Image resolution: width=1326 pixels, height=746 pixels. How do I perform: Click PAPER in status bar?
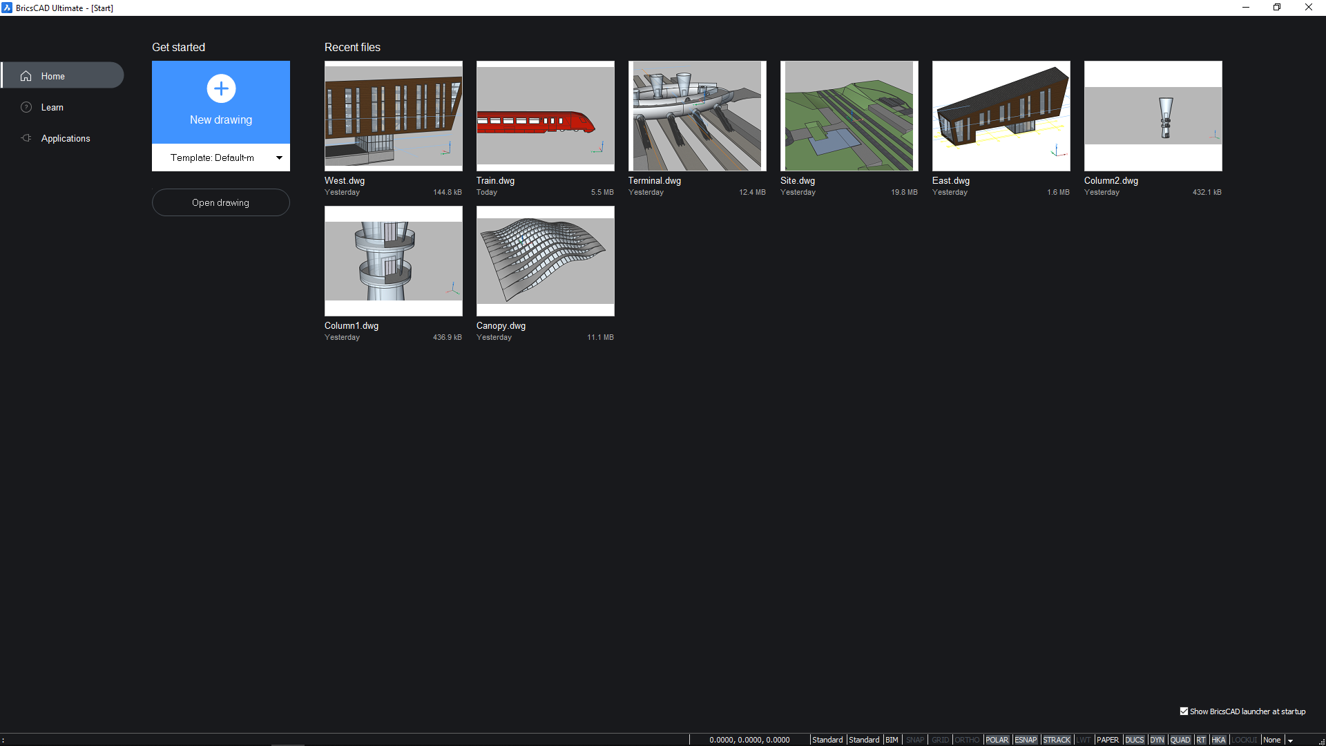click(1107, 740)
